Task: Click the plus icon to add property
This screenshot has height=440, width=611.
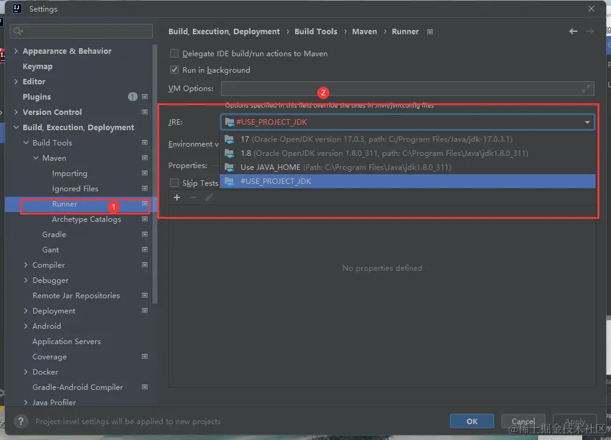Action: click(177, 197)
